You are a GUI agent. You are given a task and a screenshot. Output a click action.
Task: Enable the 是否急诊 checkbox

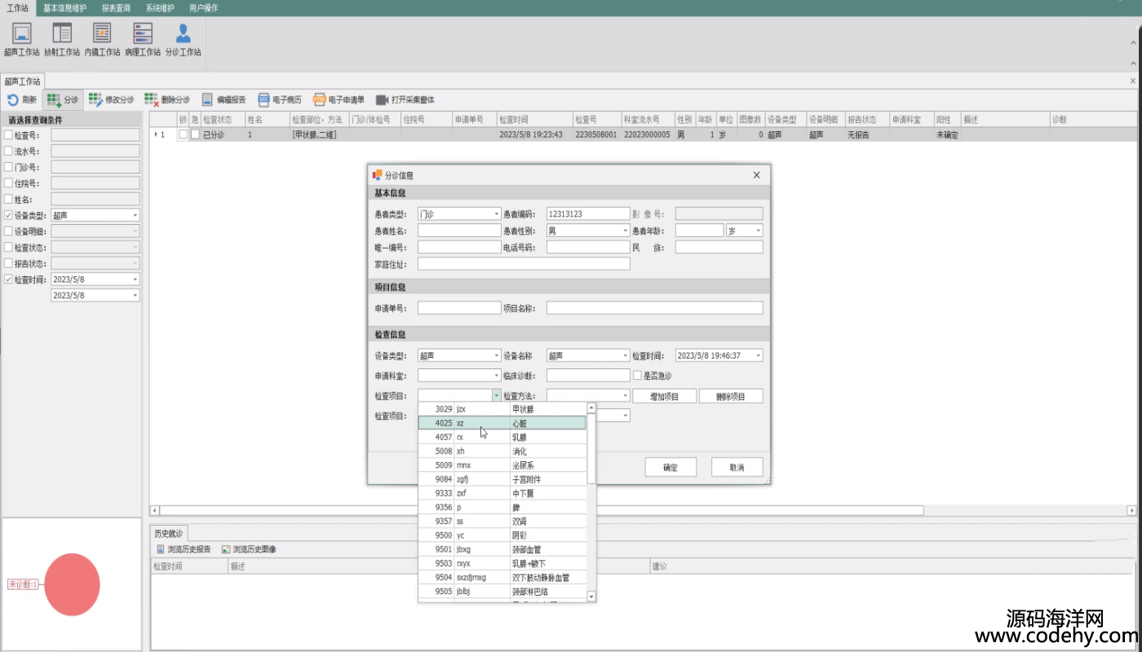[638, 376]
